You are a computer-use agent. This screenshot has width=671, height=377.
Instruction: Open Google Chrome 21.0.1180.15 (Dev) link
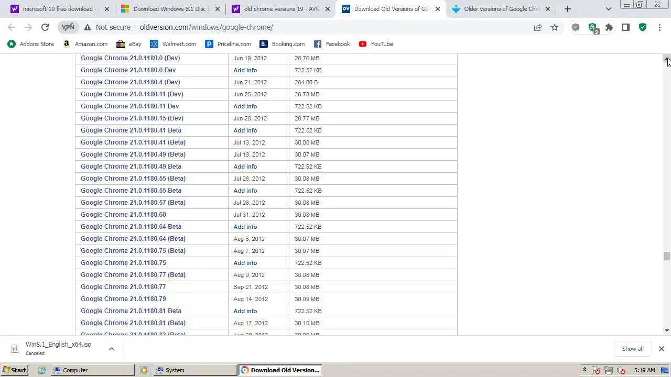(x=132, y=118)
